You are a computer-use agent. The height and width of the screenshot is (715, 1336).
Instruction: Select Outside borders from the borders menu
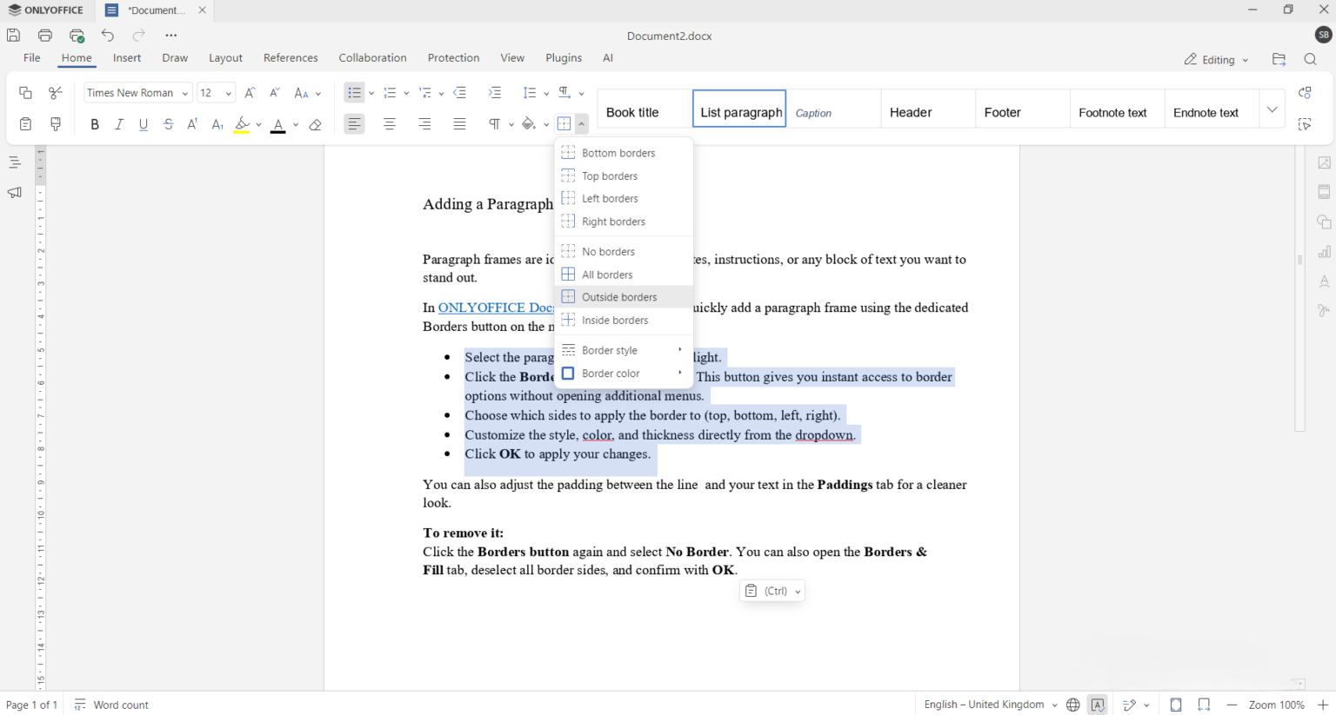pyautogui.click(x=619, y=296)
